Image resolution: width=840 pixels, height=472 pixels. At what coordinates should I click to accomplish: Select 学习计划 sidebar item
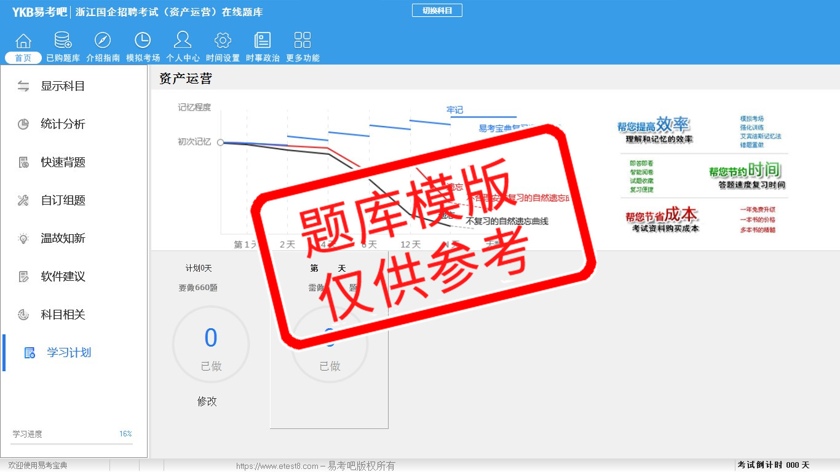(68, 353)
